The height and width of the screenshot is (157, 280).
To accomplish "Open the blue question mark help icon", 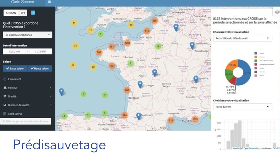I will pyautogui.click(x=33, y=13).
